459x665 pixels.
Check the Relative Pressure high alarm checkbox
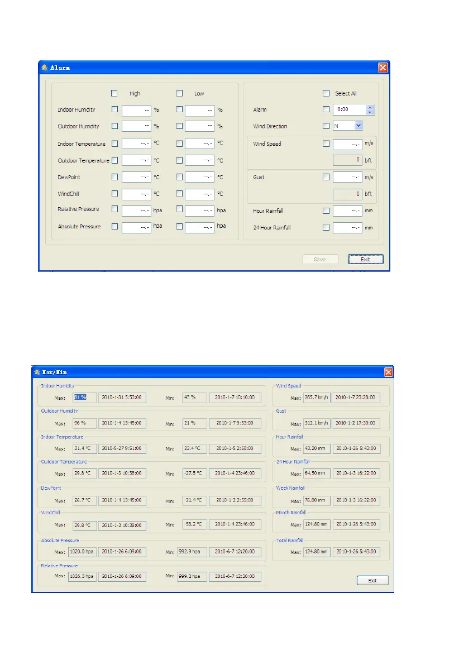coord(114,209)
